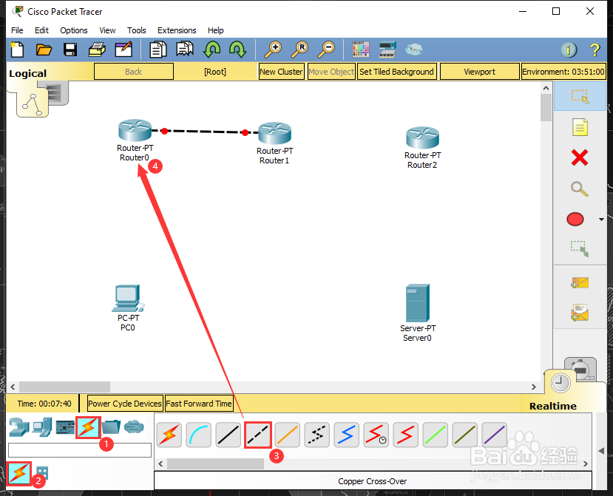The height and width of the screenshot is (496, 613).
Task: Open help with the question mark icon
Action: (595, 50)
